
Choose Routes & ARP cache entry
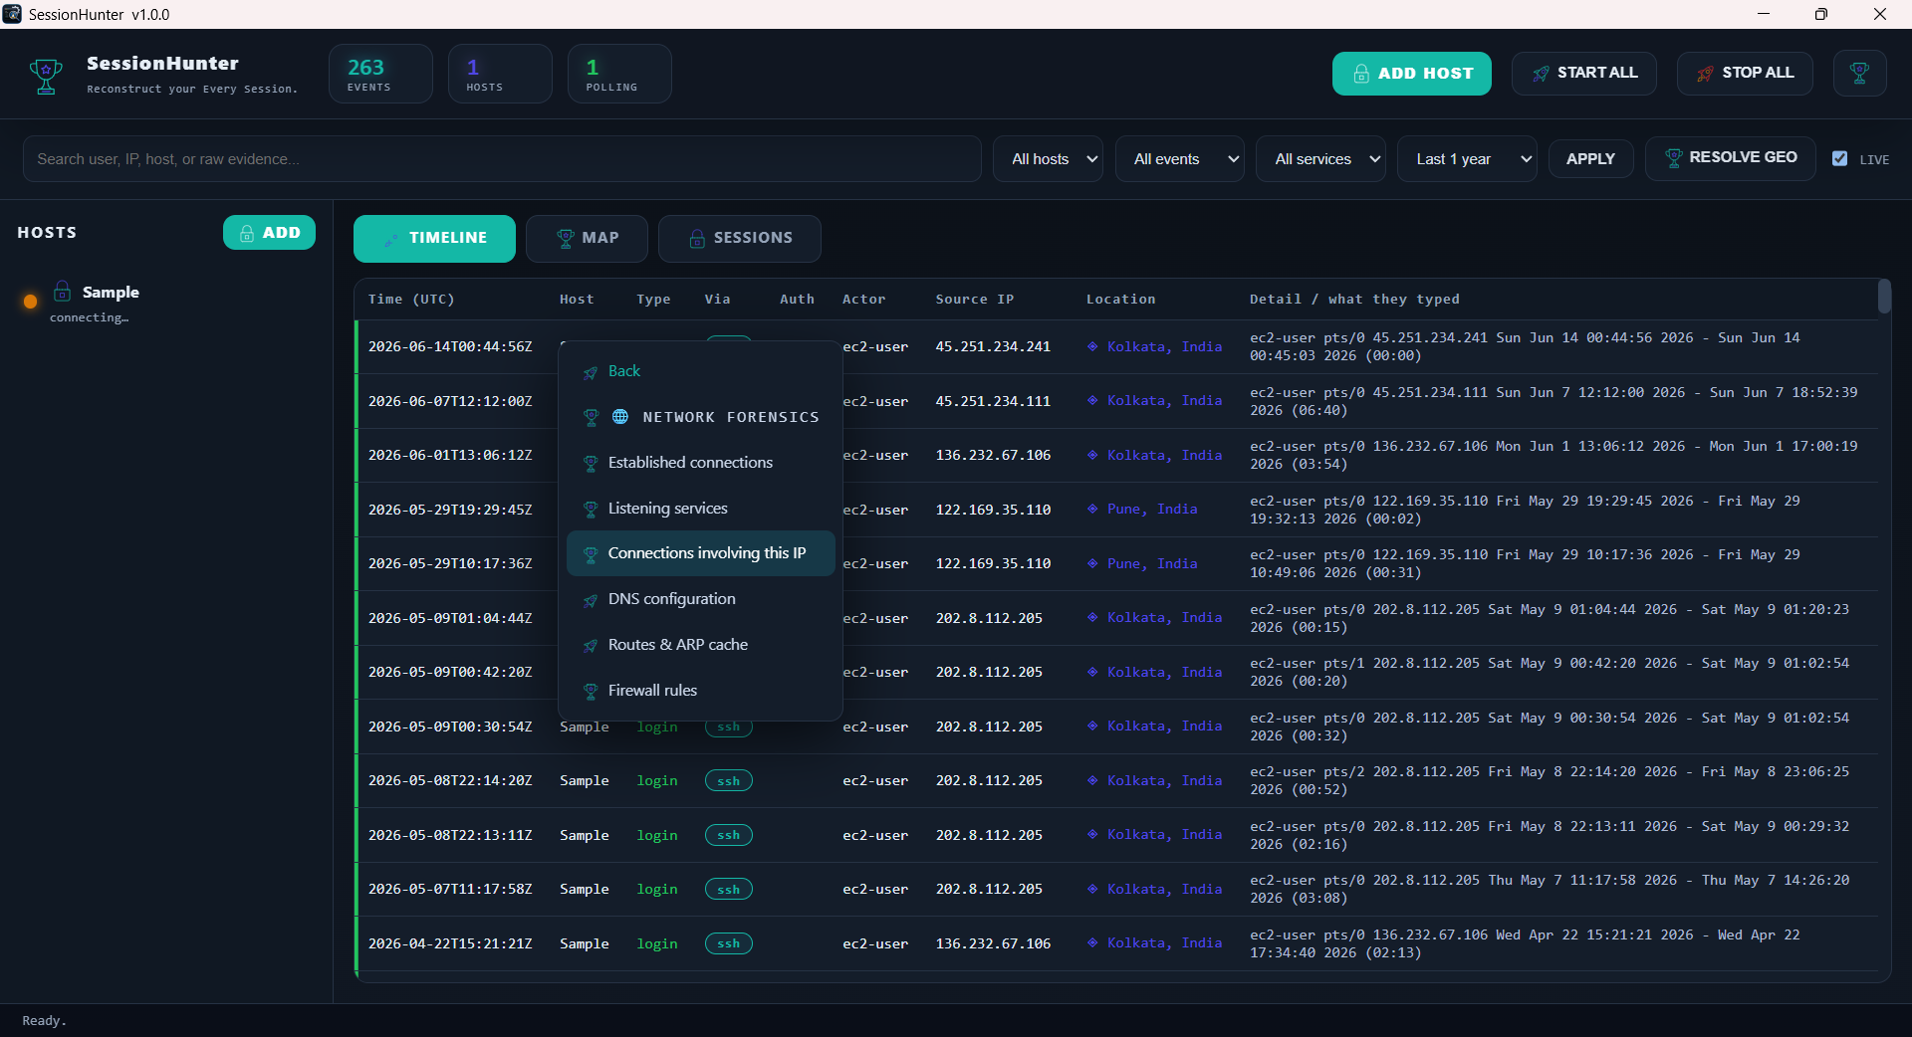(700, 645)
